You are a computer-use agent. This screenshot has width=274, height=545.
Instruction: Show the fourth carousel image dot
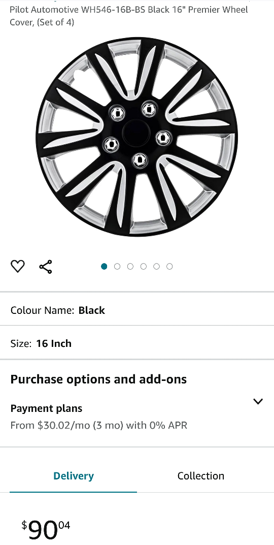click(144, 267)
